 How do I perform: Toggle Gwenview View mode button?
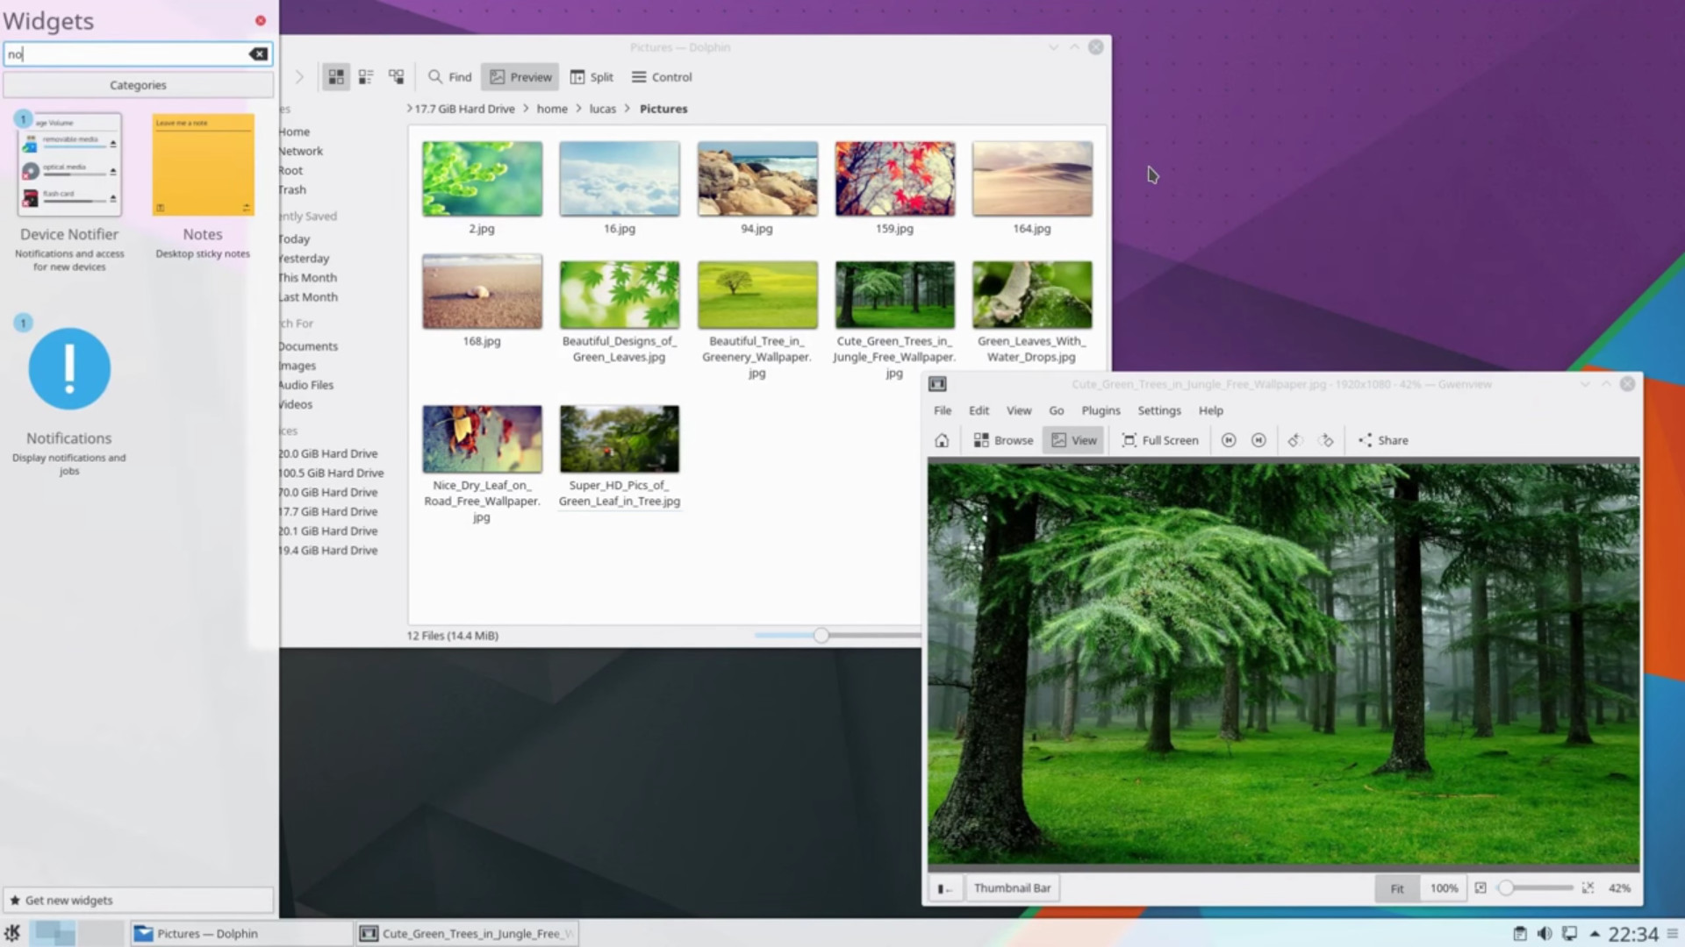click(x=1074, y=440)
